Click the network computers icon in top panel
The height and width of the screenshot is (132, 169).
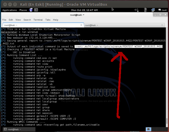153,10
